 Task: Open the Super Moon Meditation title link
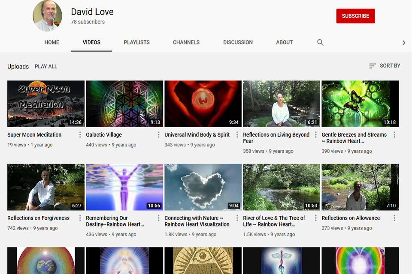pyautogui.click(x=34, y=135)
